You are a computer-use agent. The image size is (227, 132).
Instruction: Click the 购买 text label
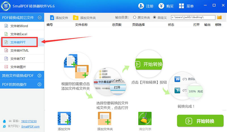coord(170,6)
